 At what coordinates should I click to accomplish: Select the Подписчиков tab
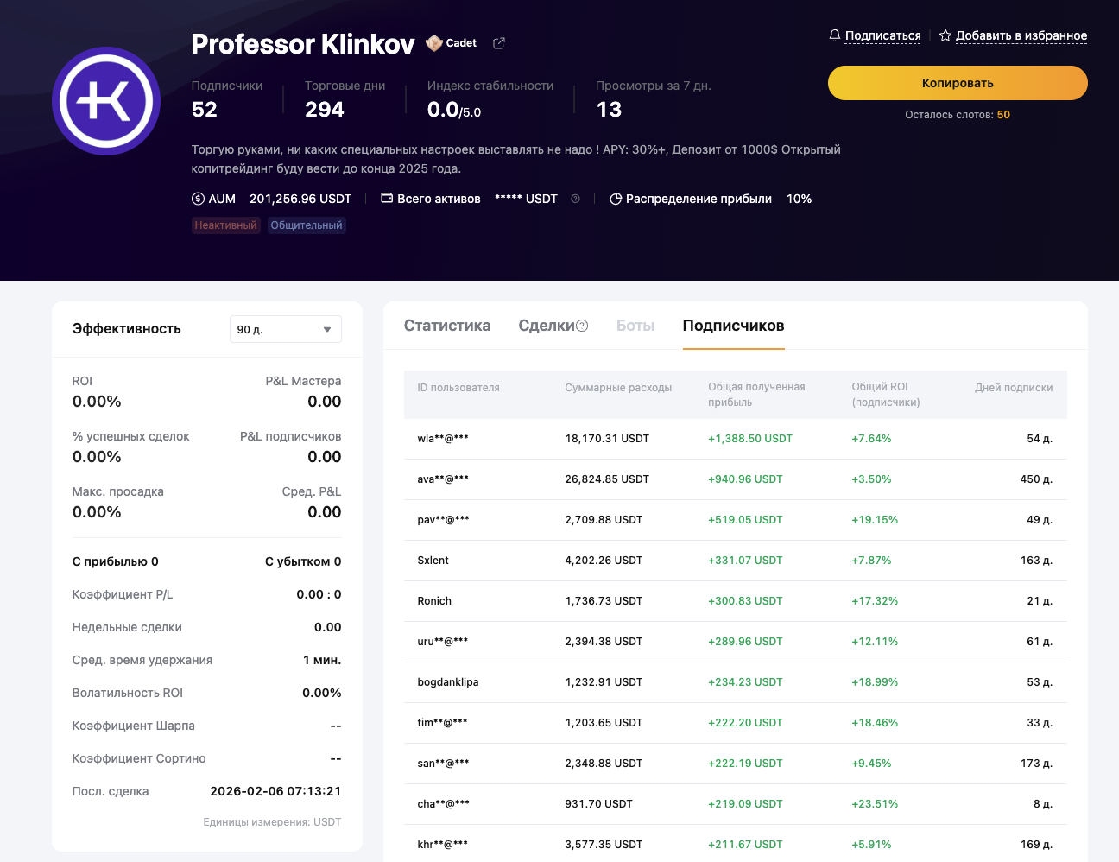(734, 326)
